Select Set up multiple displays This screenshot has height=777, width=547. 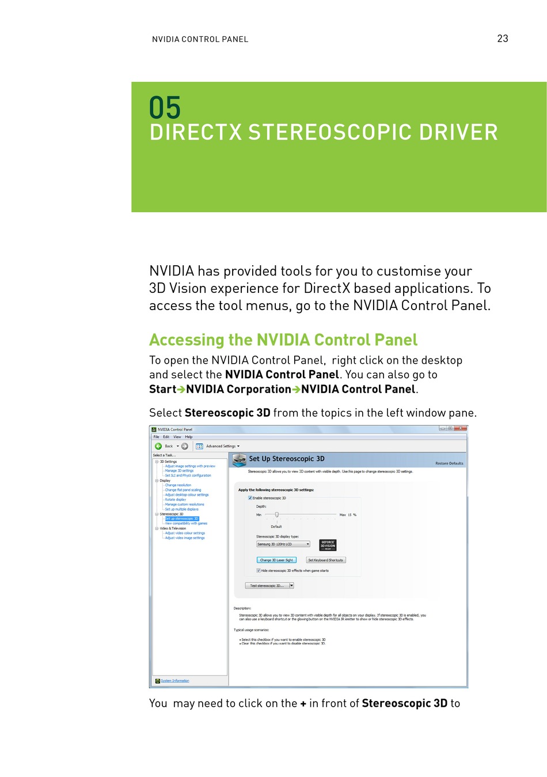click(182, 509)
